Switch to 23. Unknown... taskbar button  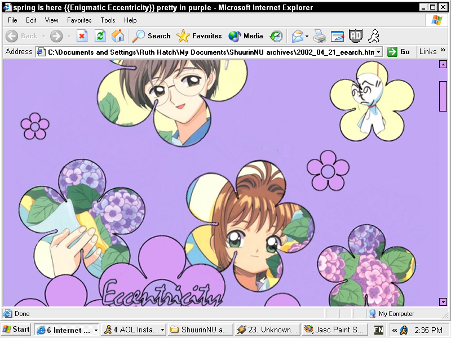267,330
